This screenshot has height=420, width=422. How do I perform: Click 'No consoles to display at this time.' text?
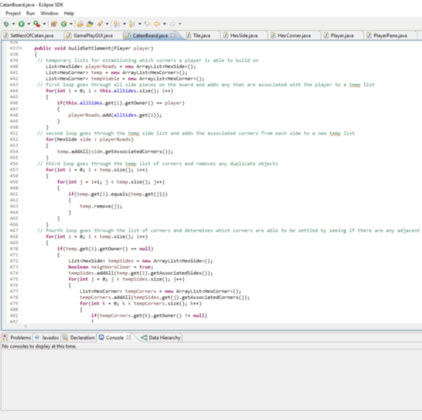point(39,346)
